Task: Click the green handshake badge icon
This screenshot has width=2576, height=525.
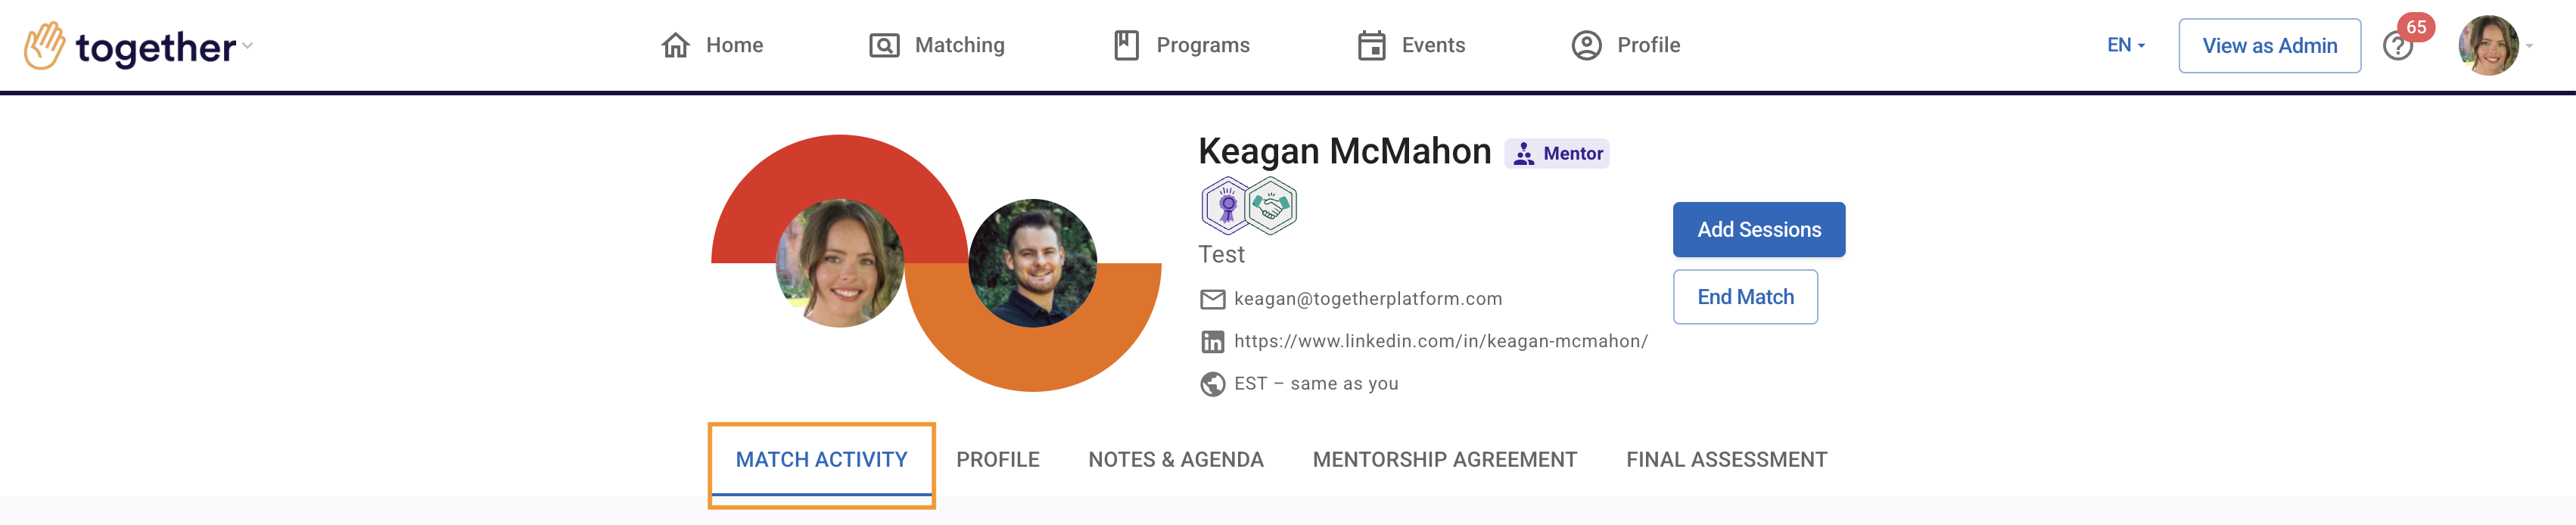Action: click(1272, 206)
